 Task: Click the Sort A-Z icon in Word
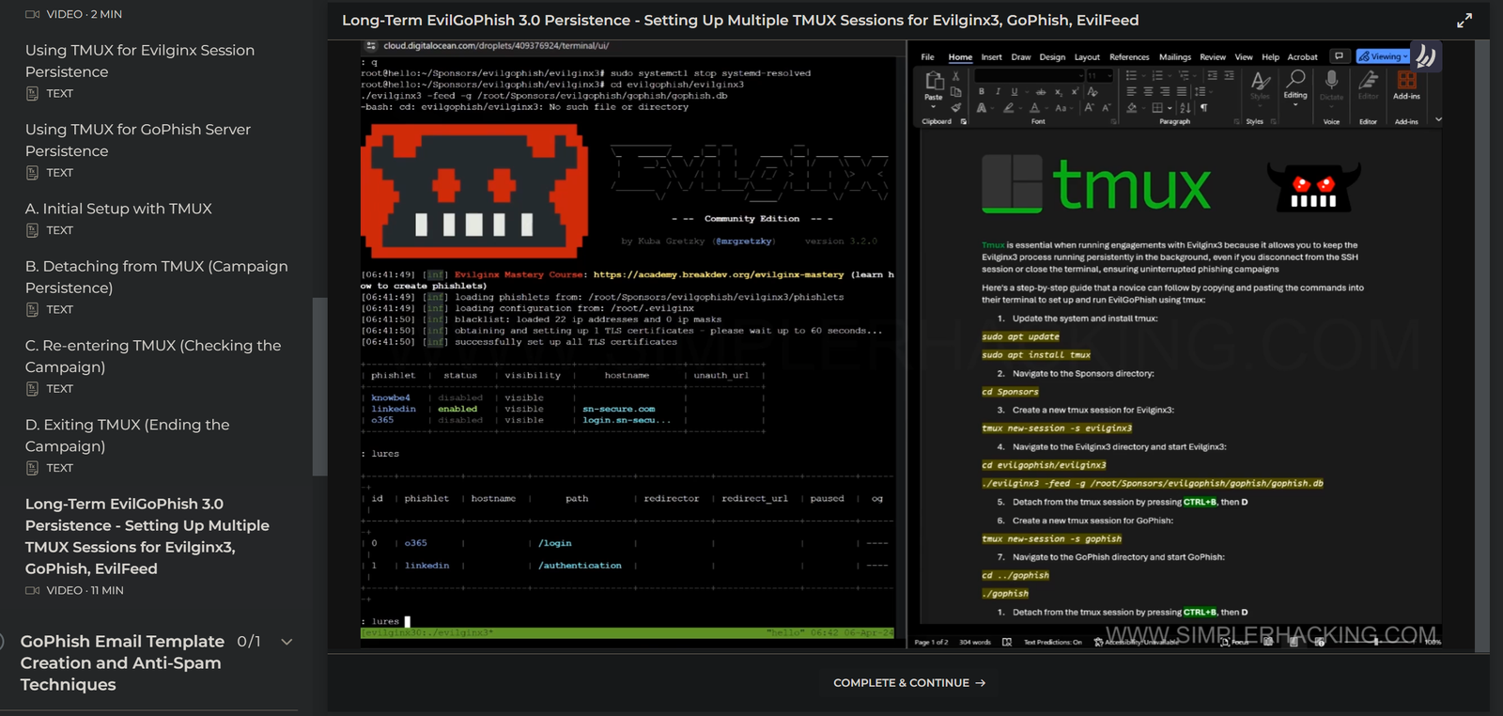1185,107
